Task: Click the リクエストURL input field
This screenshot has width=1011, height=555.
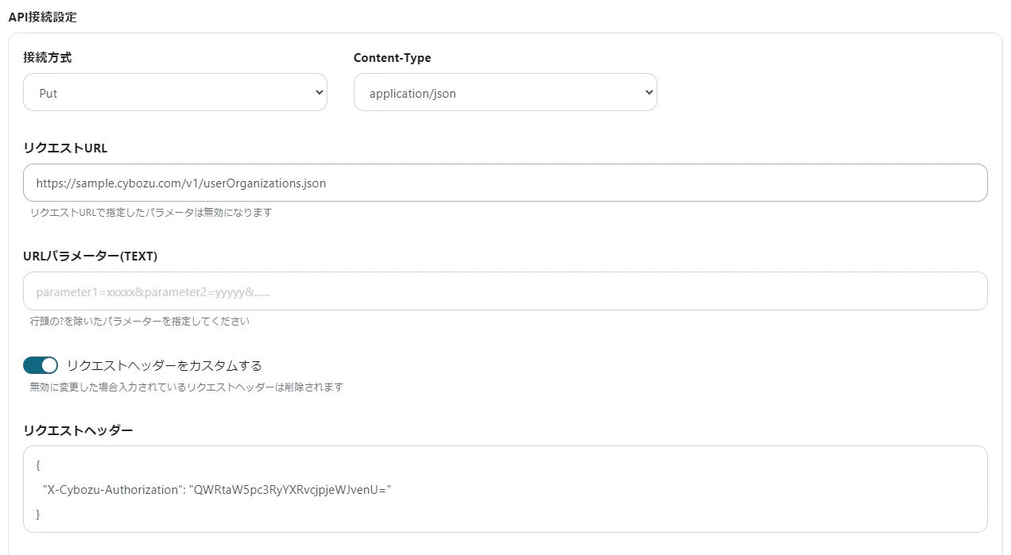Action: coord(505,183)
